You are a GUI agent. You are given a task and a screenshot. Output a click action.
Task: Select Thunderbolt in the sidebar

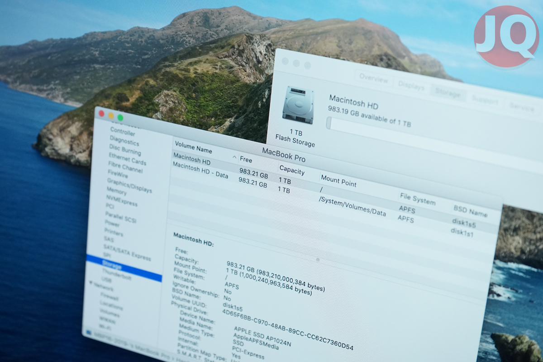click(x=116, y=275)
